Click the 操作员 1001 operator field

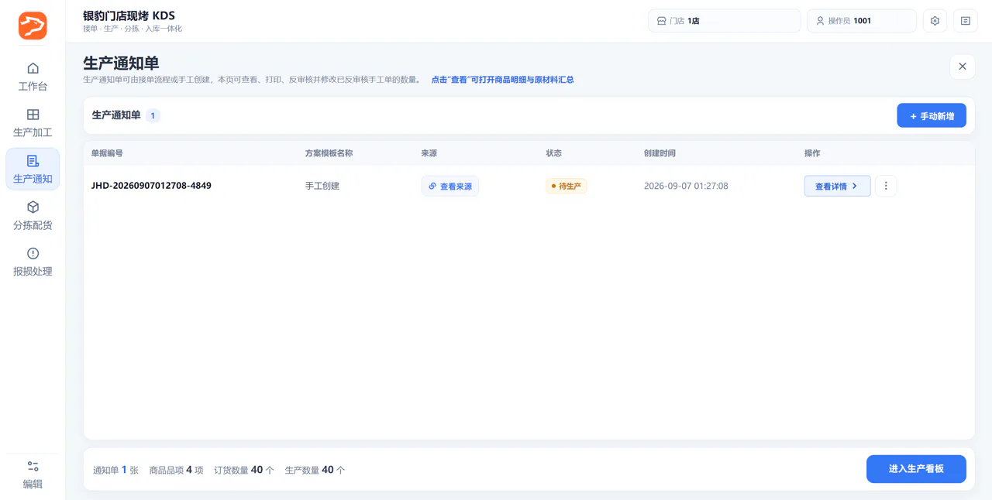(862, 21)
